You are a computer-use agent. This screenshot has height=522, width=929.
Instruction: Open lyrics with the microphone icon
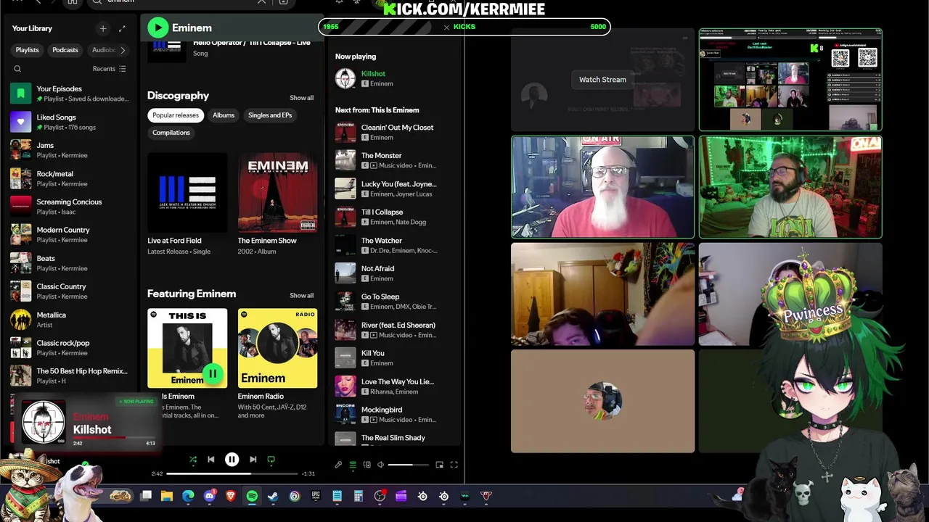[x=338, y=465]
